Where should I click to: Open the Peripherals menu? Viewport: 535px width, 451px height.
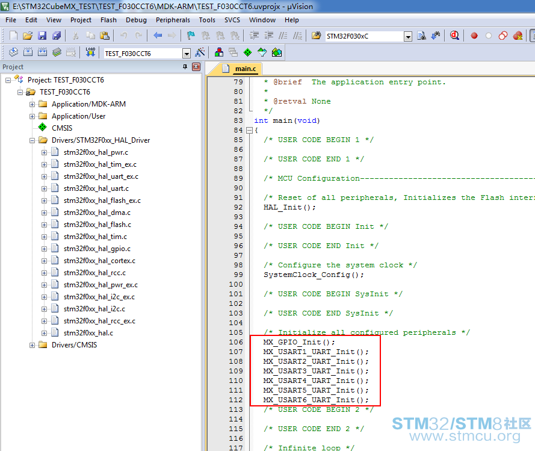click(x=173, y=20)
